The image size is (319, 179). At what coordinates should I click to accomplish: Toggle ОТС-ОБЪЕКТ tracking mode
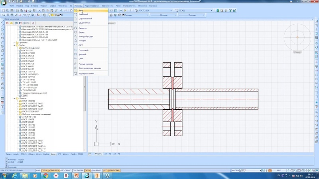(66, 170)
